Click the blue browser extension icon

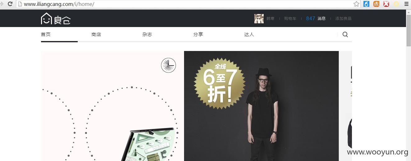tap(366, 4)
